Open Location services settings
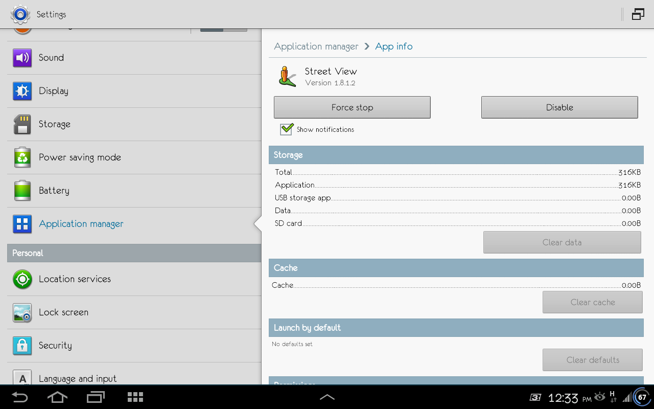The image size is (654, 409). pyautogui.click(x=134, y=279)
